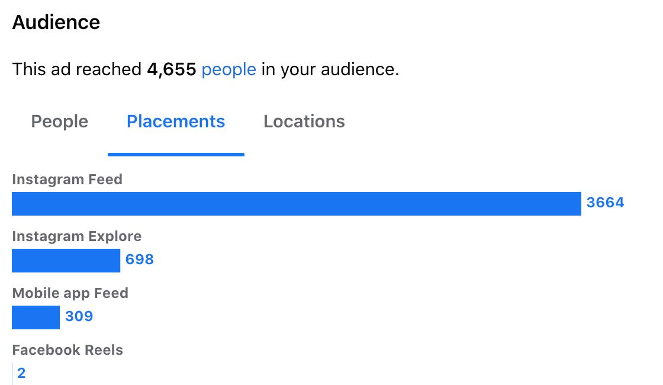This screenshot has width=663, height=385.
Task: Click the Instagram Feed label
Action: click(x=67, y=179)
